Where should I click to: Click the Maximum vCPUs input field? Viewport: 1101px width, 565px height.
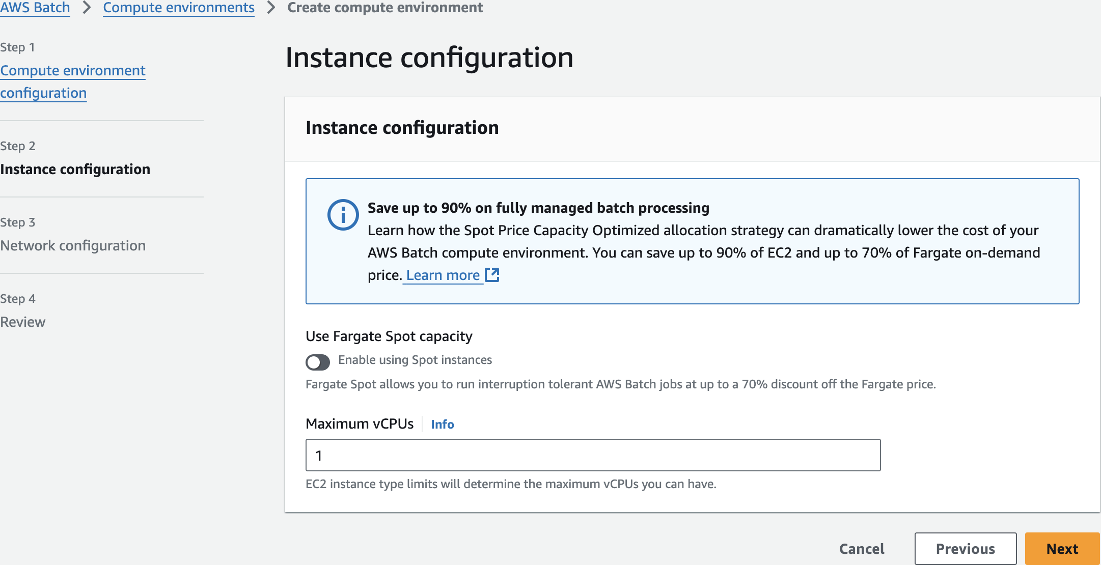click(x=593, y=455)
